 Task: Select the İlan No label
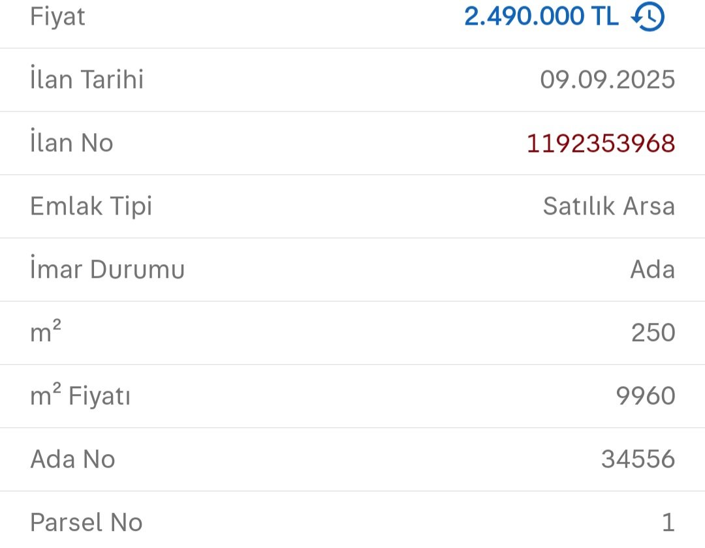[72, 143]
